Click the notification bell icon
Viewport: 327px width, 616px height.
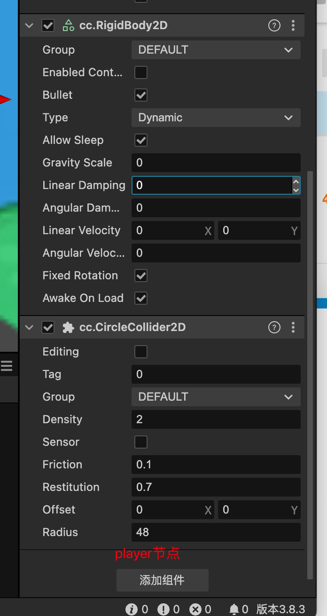234,609
